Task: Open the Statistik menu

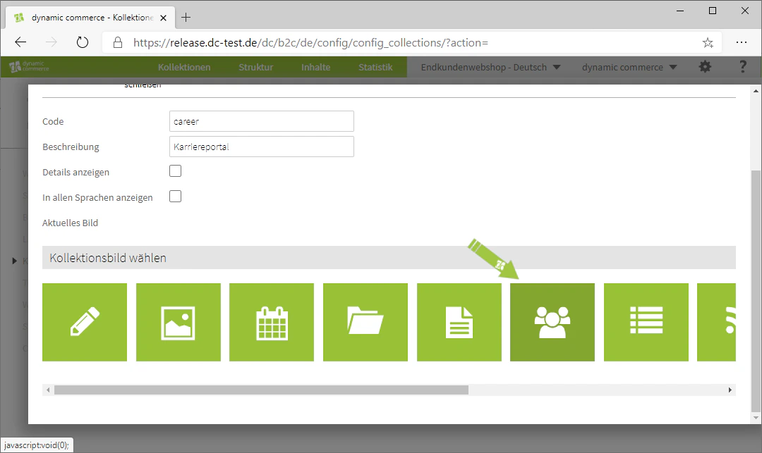Action: 375,67
